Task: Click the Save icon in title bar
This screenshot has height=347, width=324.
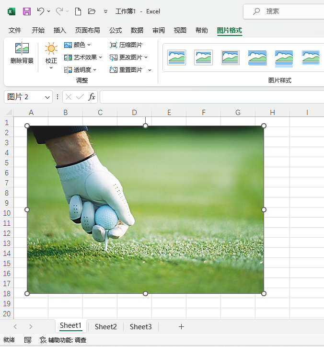Action: point(27,12)
